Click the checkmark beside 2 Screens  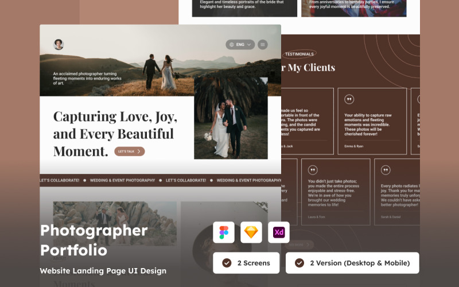click(227, 263)
